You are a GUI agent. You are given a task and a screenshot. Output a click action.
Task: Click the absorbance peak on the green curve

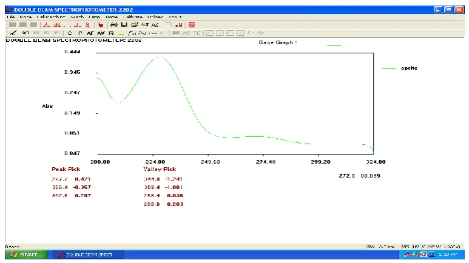pyautogui.click(x=159, y=58)
